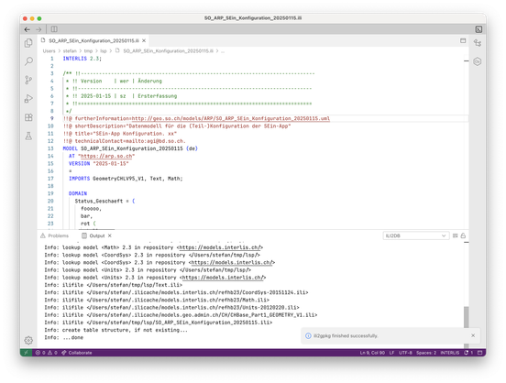Open the Source Control view

28,80
